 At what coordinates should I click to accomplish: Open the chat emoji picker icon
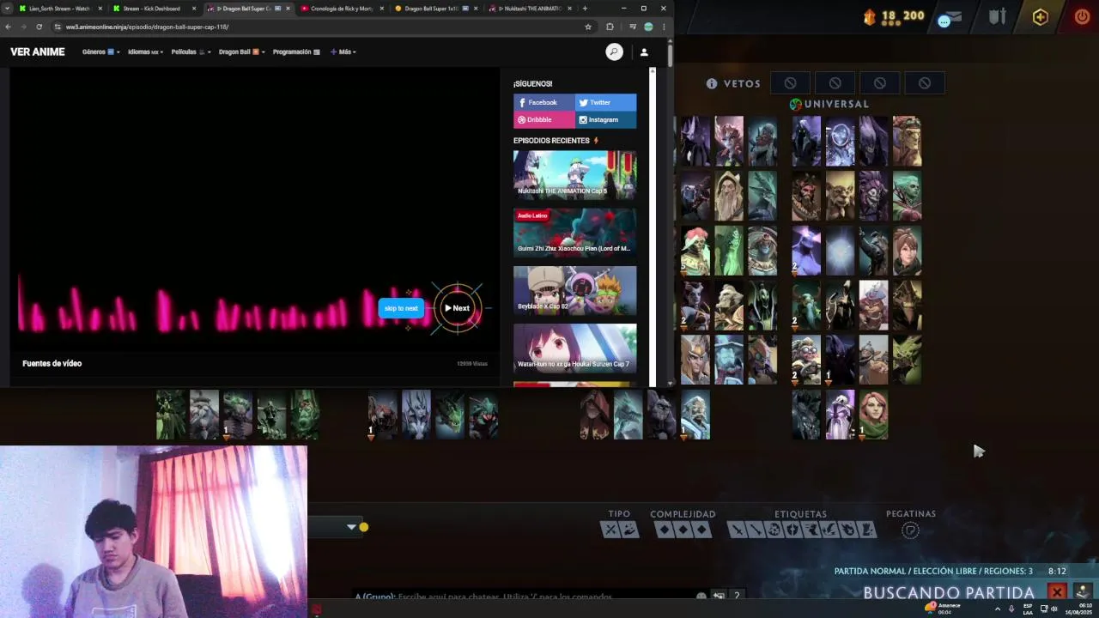[701, 597]
